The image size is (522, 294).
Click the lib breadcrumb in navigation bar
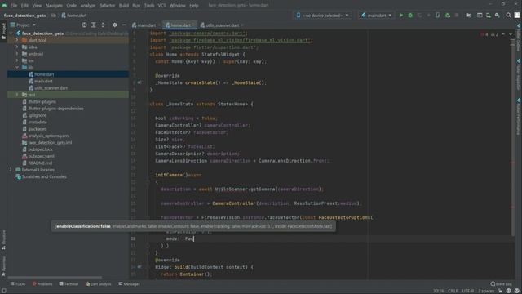coord(54,16)
